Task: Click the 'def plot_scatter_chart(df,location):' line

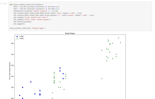Action: pos(27,5)
